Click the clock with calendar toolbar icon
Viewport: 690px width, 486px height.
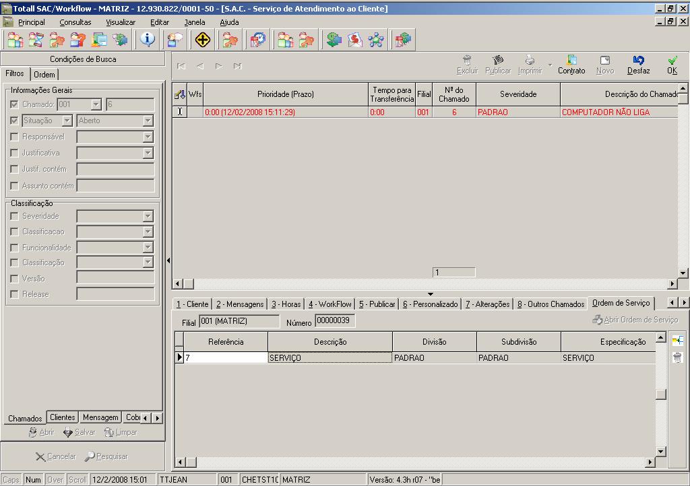(258, 40)
